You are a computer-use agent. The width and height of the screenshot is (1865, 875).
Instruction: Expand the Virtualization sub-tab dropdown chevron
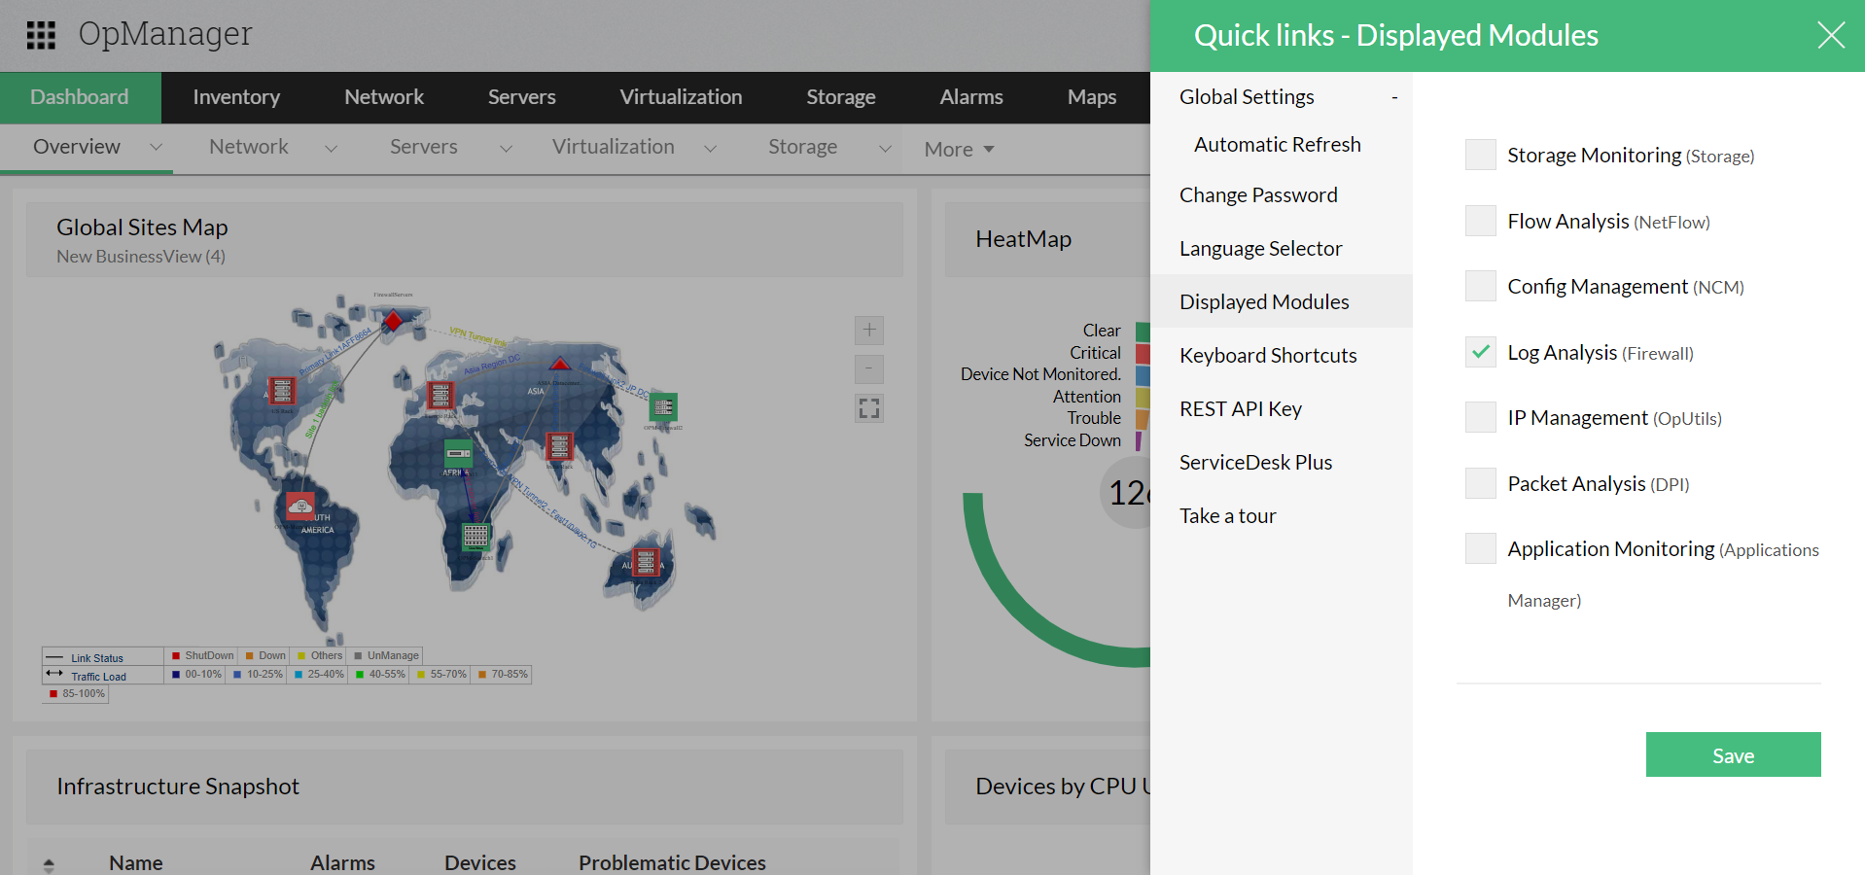tap(710, 149)
